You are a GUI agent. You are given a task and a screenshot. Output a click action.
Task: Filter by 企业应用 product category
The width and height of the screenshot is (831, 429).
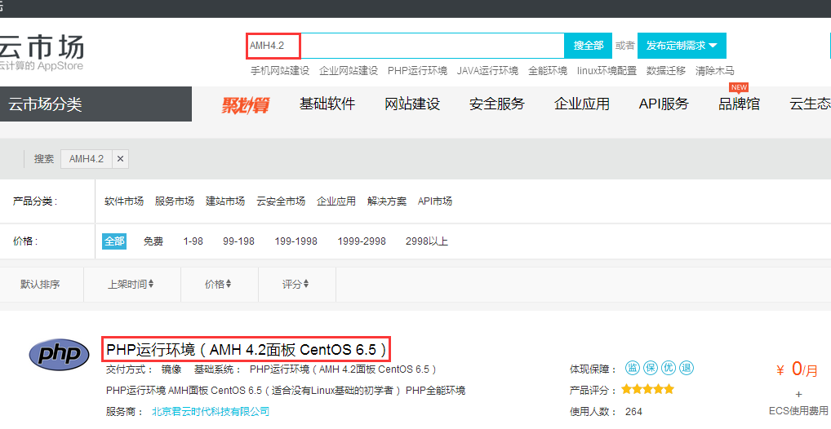pos(336,201)
